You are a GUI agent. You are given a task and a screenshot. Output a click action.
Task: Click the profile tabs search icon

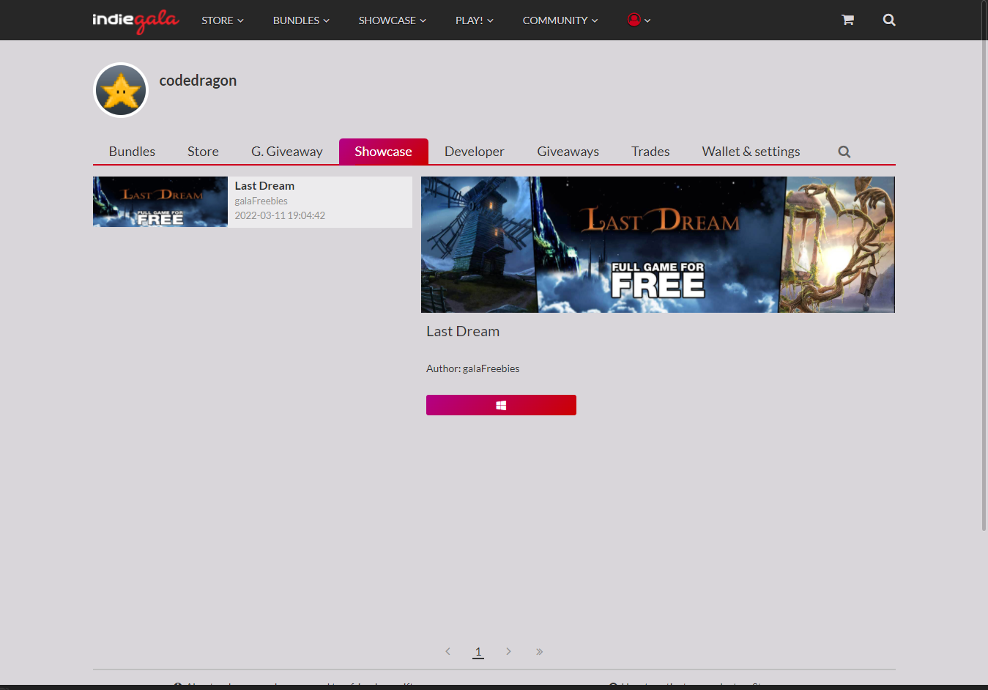coord(844,152)
